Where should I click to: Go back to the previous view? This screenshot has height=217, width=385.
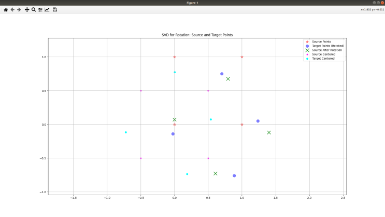point(12,9)
